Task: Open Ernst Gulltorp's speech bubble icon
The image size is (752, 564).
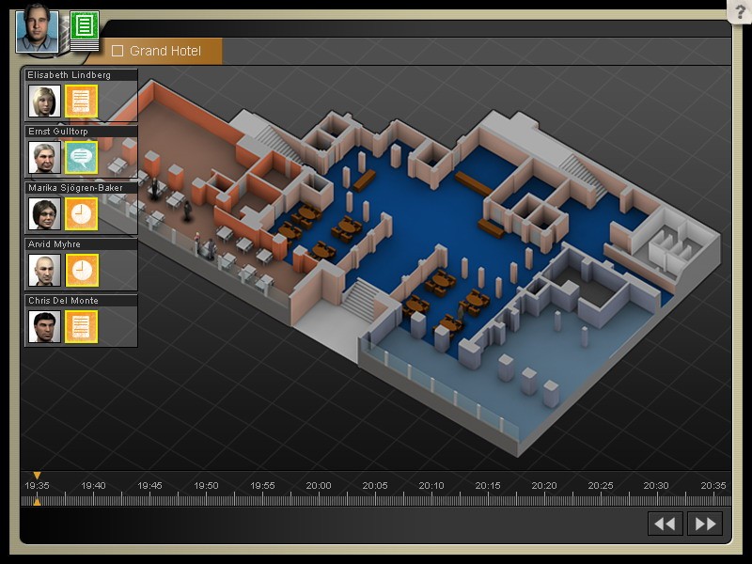Action: (82, 157)
